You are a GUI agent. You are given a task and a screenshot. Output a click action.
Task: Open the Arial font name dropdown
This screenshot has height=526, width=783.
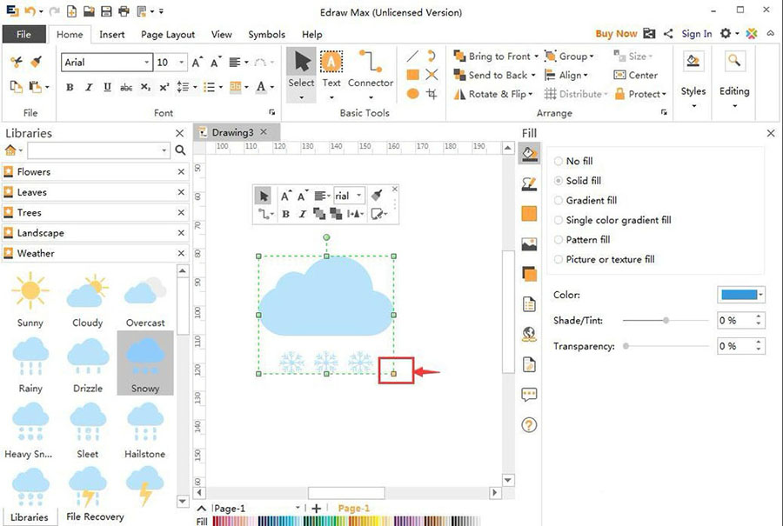click(x=146, y=63)
